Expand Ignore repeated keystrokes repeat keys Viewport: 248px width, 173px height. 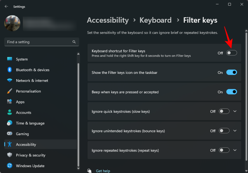point(235,150)
